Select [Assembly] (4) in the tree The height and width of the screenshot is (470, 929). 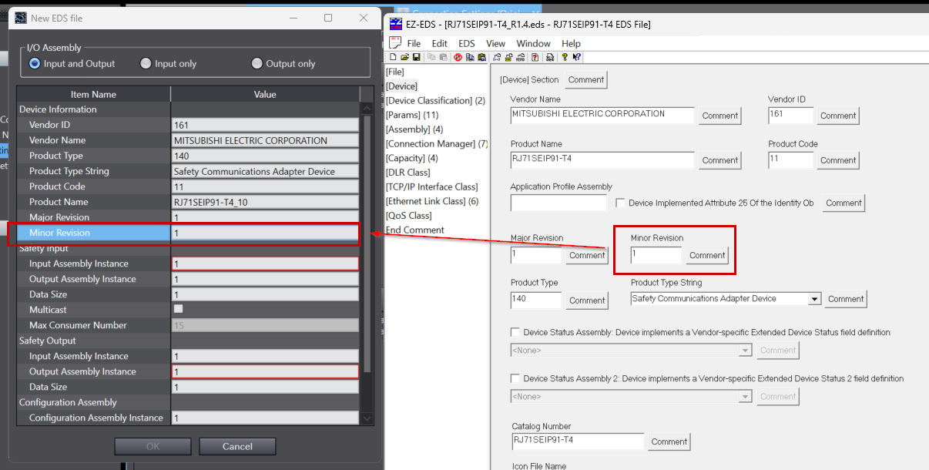pyautogui.click(x=414, y=129)
